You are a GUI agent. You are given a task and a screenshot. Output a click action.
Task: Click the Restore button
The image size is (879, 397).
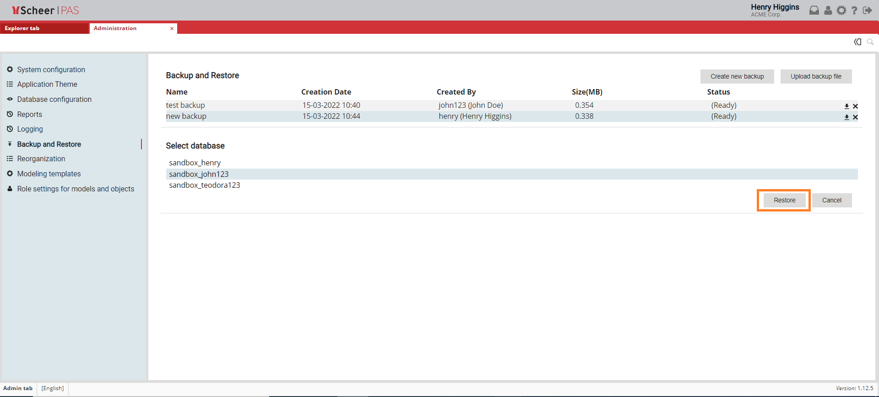(784, 200)
